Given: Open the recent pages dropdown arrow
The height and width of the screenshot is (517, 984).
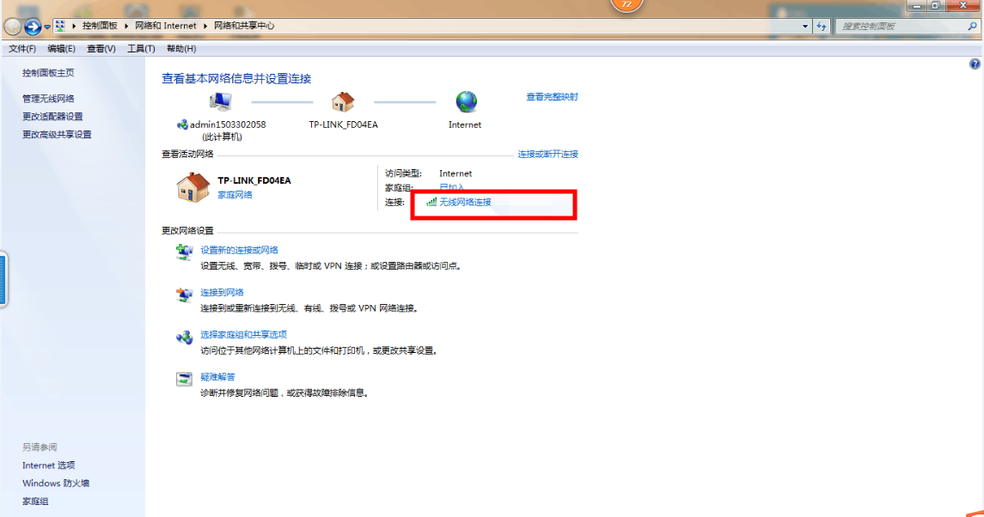Looking at the screenshot, I should 47,27.
